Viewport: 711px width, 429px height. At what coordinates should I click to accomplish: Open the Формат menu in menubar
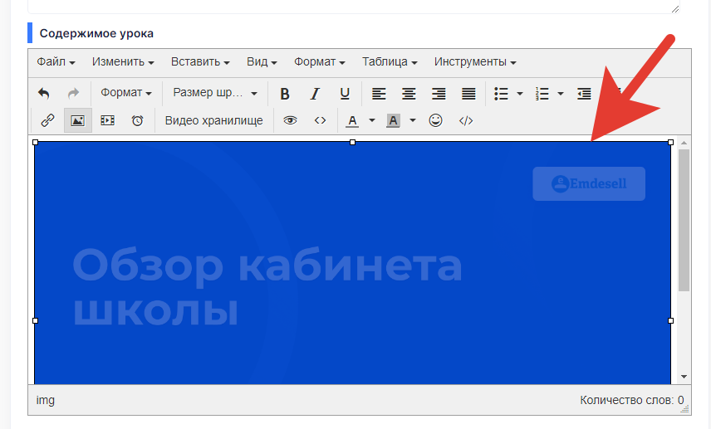pos(319,61)
